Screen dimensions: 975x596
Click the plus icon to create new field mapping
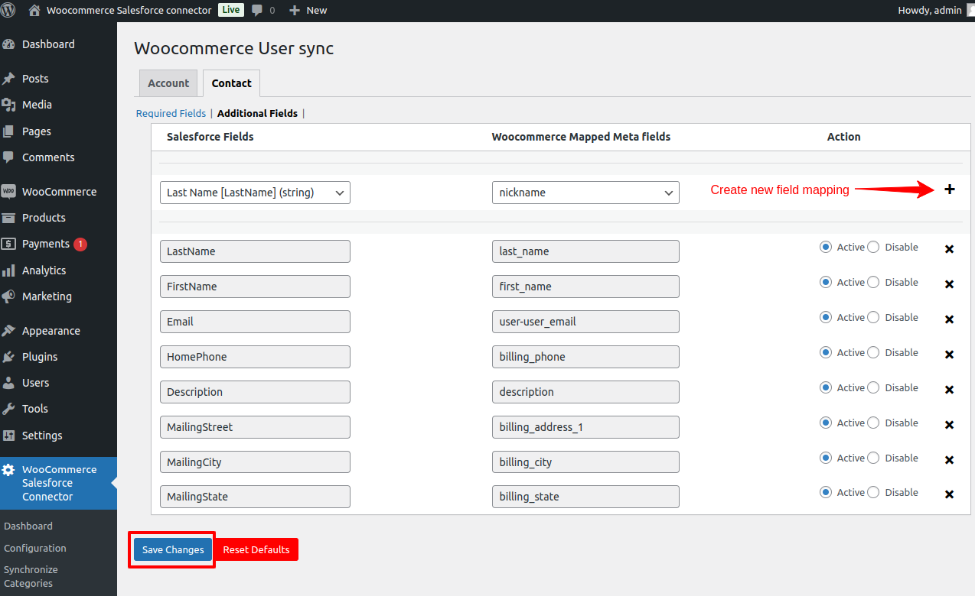[949, 189]
